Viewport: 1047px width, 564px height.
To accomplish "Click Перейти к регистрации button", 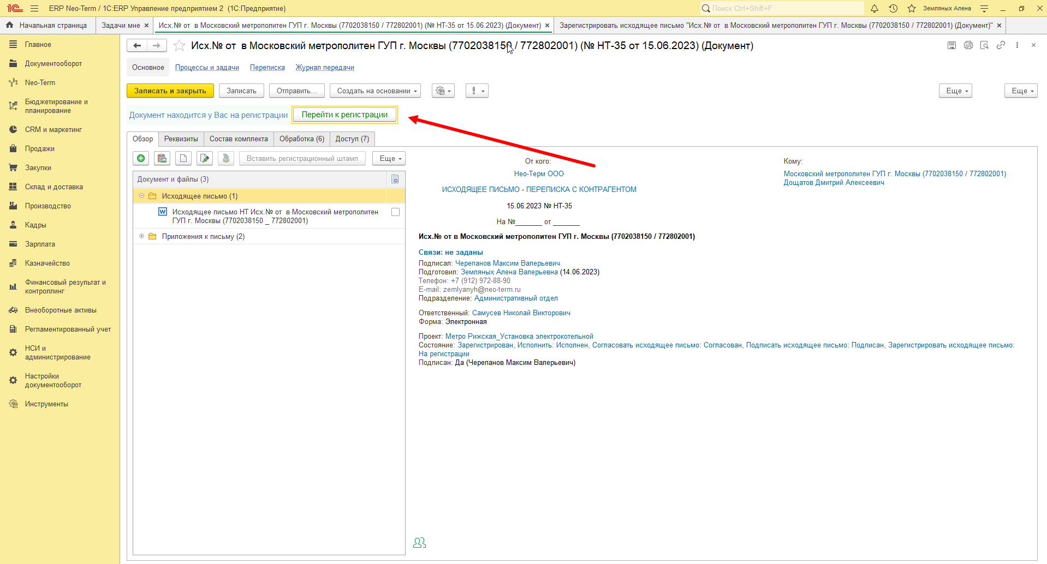I will point(344,115).
